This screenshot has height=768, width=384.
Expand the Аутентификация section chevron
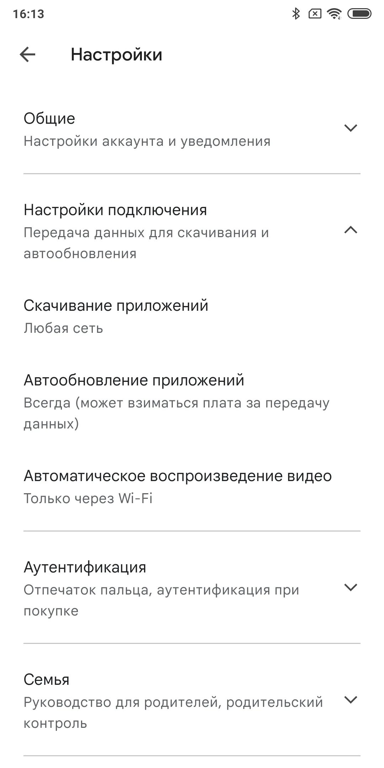click(351, 587)
